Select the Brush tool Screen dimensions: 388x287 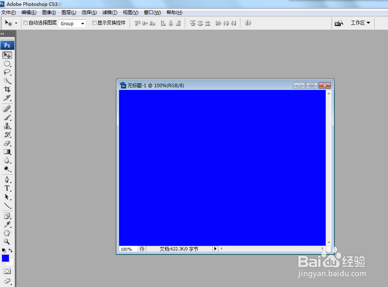(7, 117)
